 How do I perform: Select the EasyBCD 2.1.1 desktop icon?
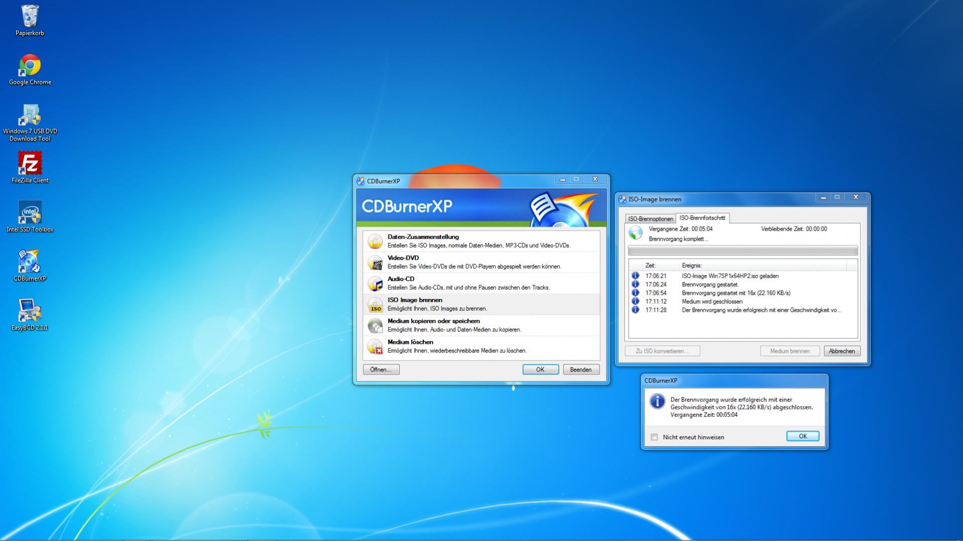pos(30,315)
